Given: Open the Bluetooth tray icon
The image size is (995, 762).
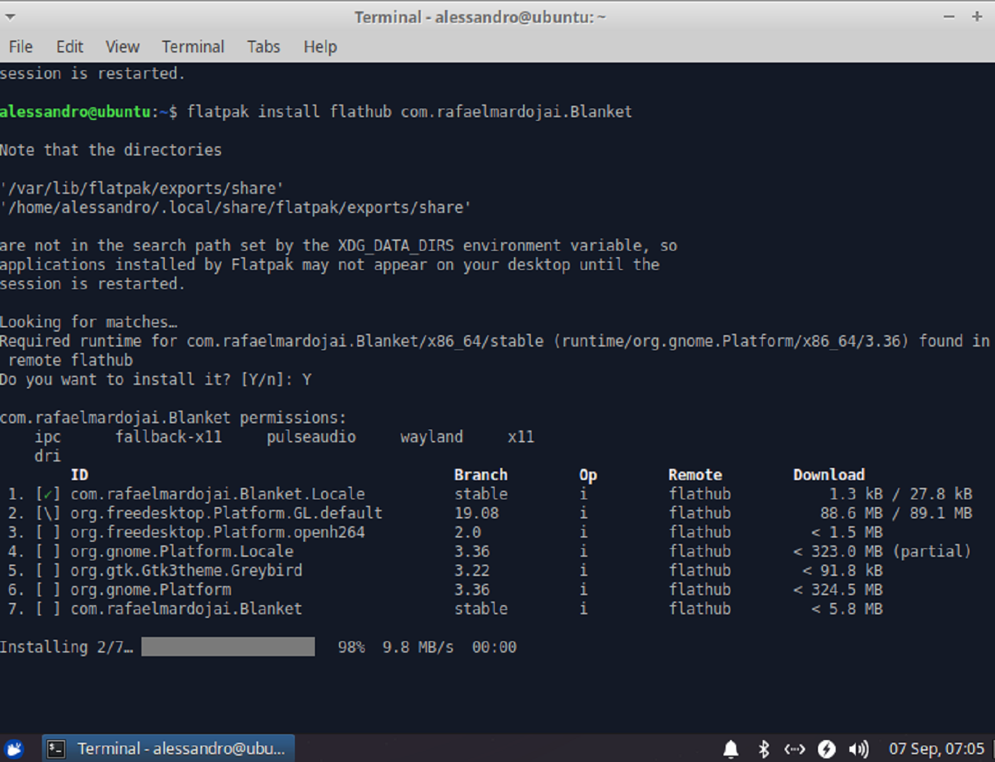Looking at the screenshot, I should (x=764, y=749).
